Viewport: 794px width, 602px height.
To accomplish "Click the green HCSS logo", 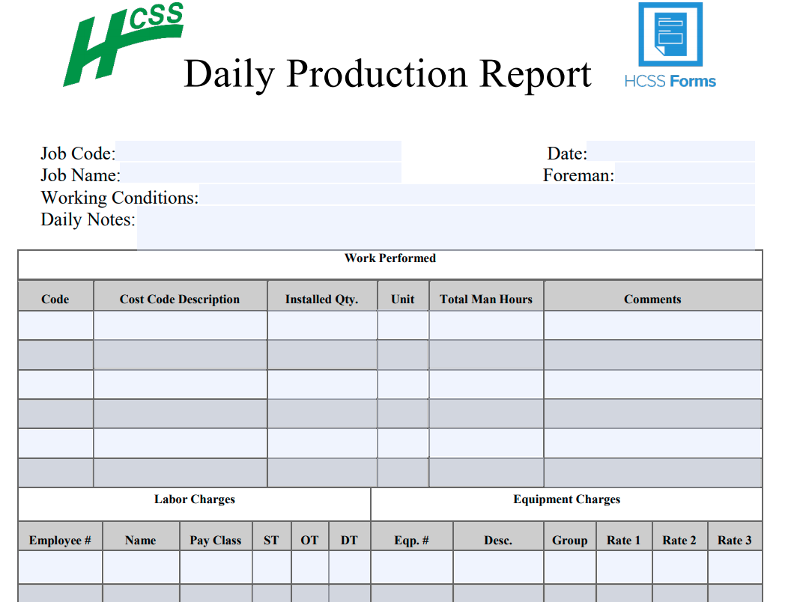I will click(x=121, y=43).
